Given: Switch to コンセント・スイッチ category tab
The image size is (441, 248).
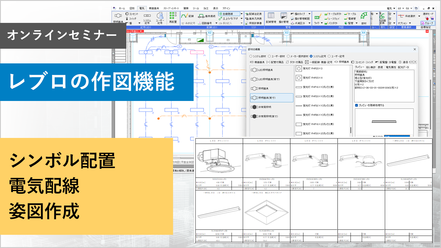Looking at the screenshot, I should (x=362, y=62).
